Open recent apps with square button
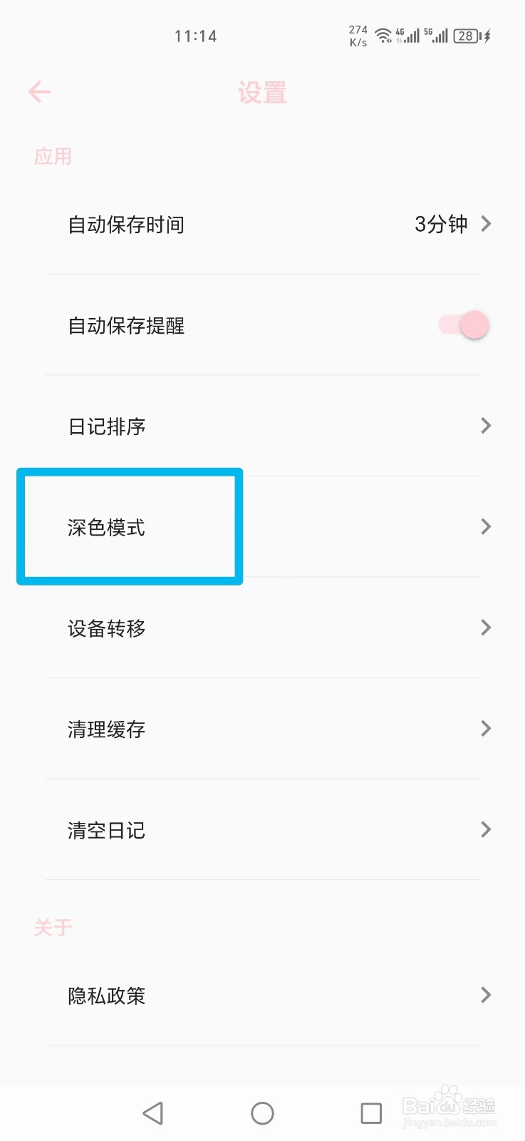 click(371, 1112)
